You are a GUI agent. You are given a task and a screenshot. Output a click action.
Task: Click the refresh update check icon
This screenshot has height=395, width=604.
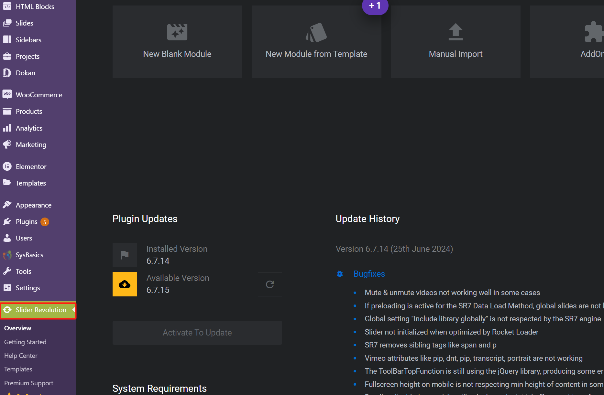click(270, 284)
